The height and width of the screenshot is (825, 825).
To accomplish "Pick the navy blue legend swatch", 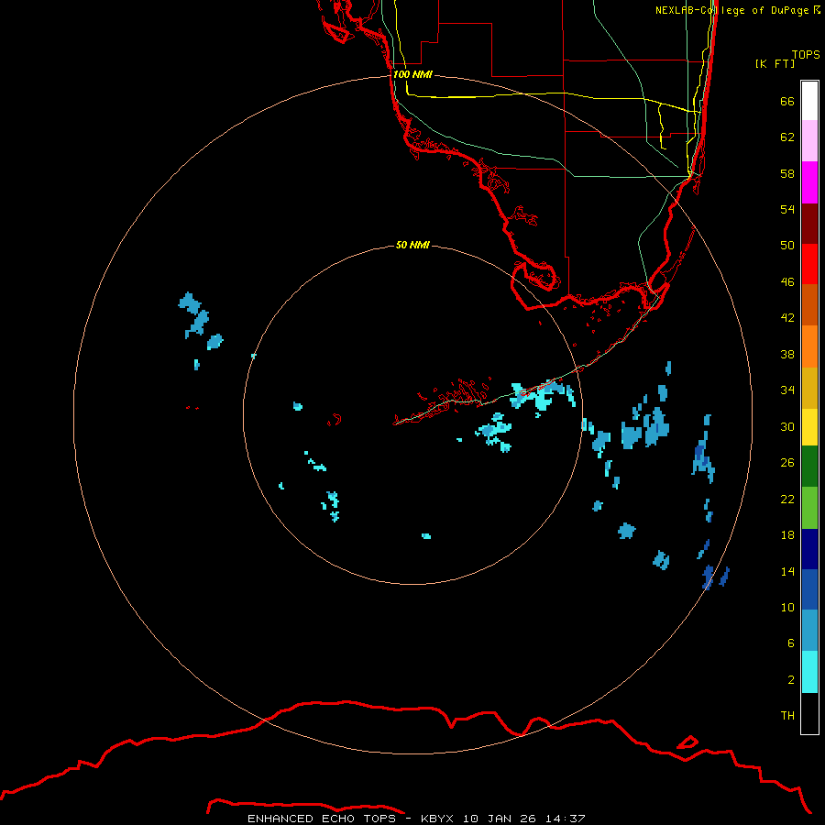I will point(809,549).
